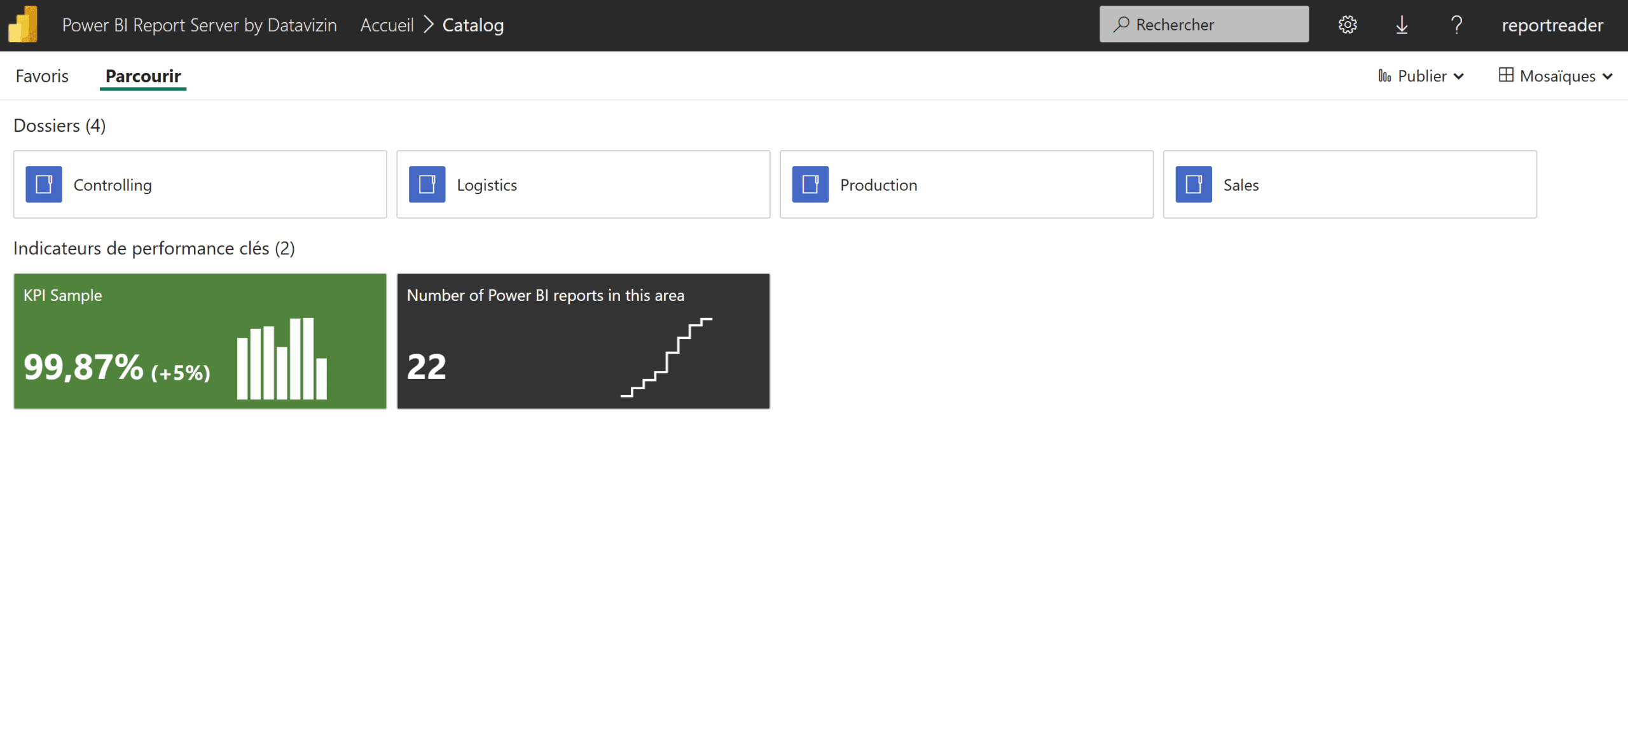Open the help question mark icon
This screenshot has width=1628, height=734.
tap(1456, 24)
